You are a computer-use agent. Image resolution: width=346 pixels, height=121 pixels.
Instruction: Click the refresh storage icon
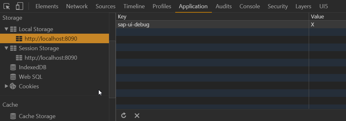124,115
